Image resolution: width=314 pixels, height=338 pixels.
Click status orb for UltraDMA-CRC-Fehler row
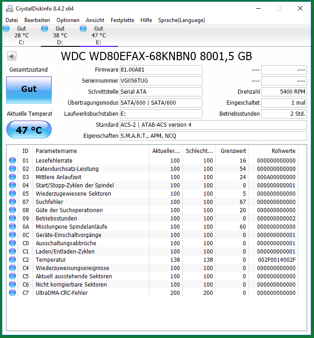point(12,293)
